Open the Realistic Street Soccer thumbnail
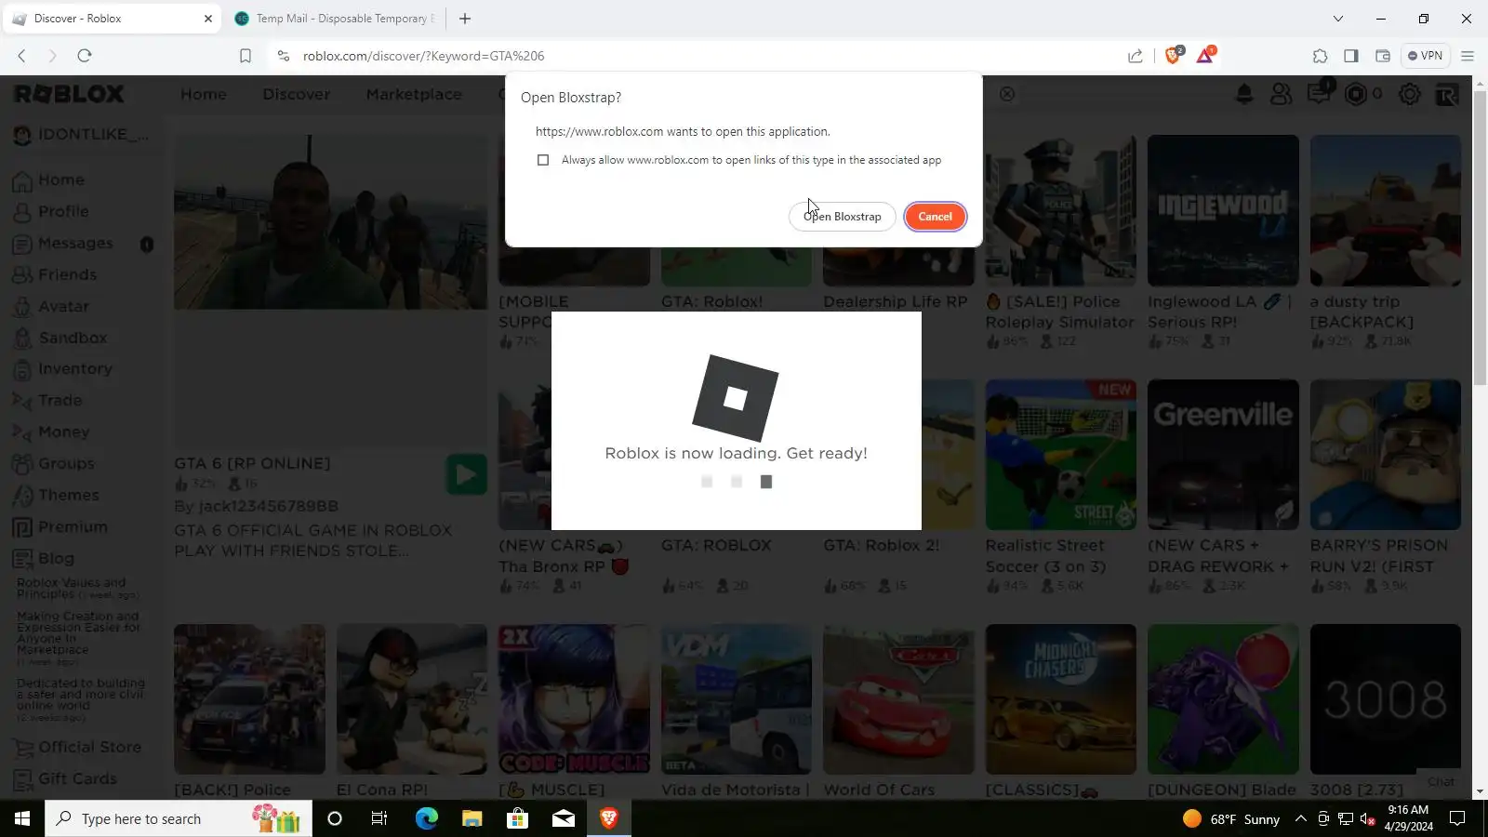1488x837 pixels. [1061, 455]
